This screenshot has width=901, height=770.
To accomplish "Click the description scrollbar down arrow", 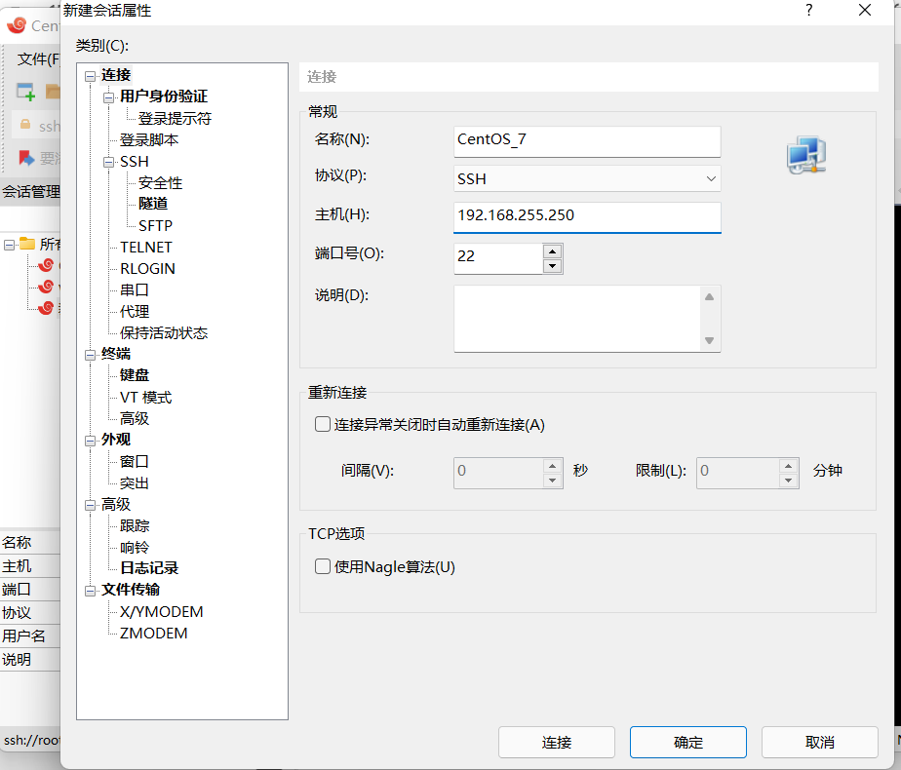I will [x=709, y=340].
